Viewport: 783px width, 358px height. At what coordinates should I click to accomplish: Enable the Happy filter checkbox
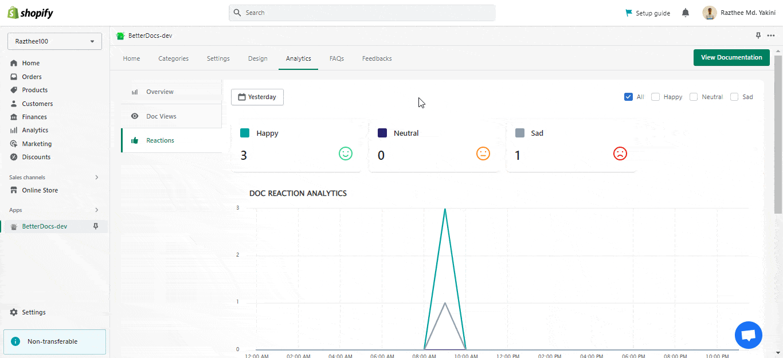tap(655, 97)
